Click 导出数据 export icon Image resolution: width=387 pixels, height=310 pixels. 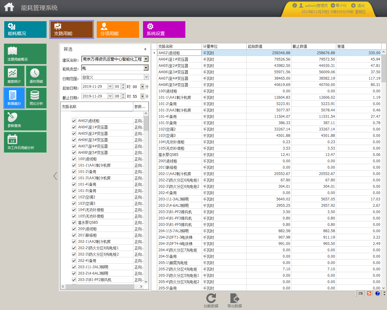(x=235, y=298)
